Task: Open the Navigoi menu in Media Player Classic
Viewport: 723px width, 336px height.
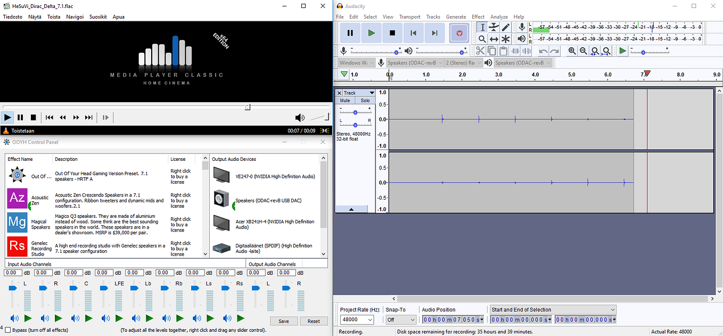Action: tap(74, 17)
